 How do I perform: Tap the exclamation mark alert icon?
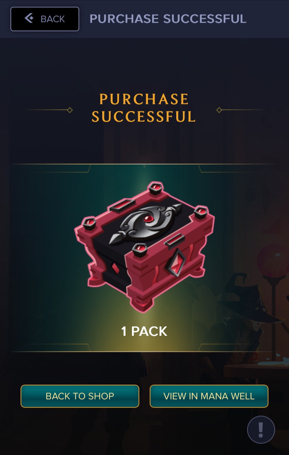click(261, 430)
